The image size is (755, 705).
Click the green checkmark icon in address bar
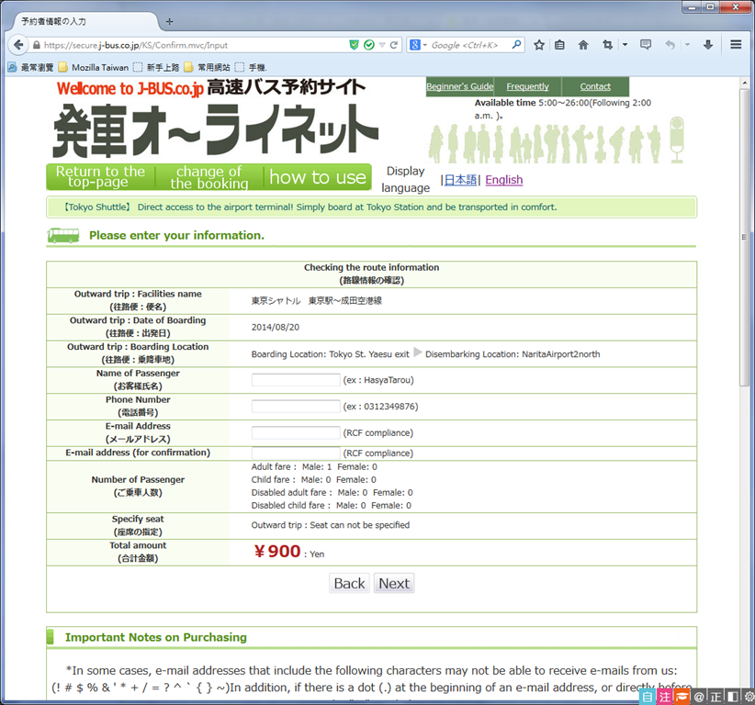pos(369,45)
